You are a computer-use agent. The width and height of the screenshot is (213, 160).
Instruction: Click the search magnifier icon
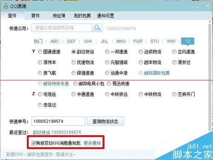click(x=97, y=28)
